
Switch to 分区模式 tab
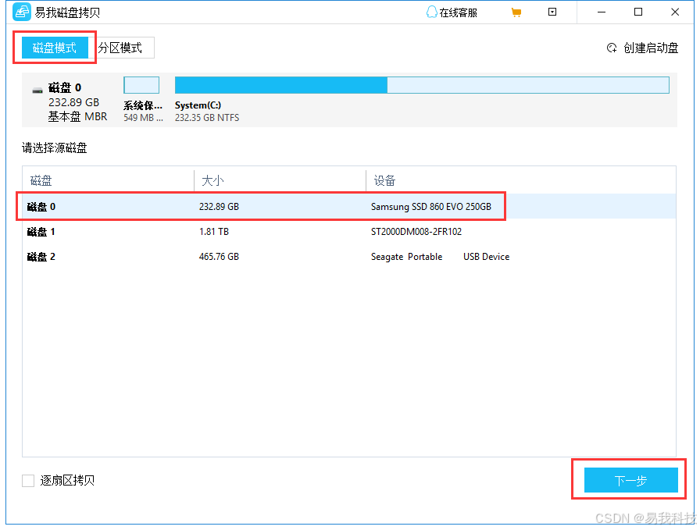click(x=120, y=48)
